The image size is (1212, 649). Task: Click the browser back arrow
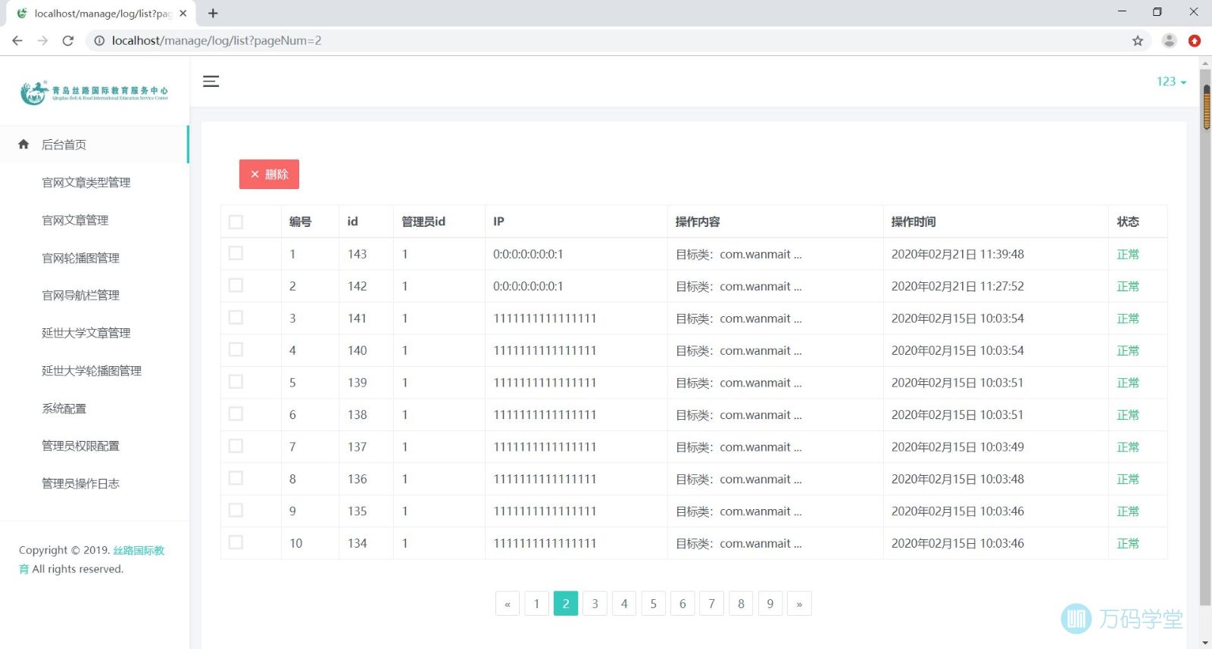pyautogui.click(x=17, y=41)
